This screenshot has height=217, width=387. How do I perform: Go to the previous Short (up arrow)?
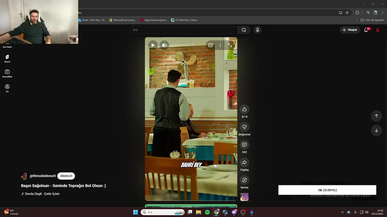pos(376,116)
